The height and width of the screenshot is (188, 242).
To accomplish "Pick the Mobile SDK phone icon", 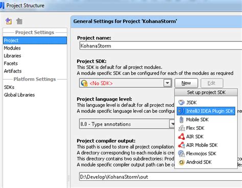I will click(x=181, y=120).
